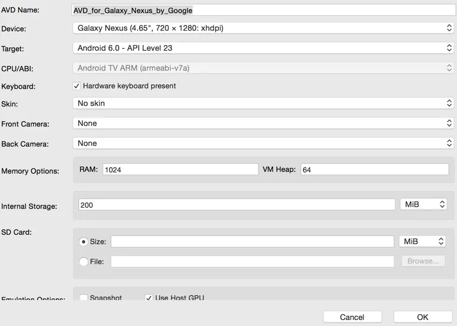The width and height of the screenshot is (457, 326).
Task: Click the Cancel button
Action: [352, 317]
